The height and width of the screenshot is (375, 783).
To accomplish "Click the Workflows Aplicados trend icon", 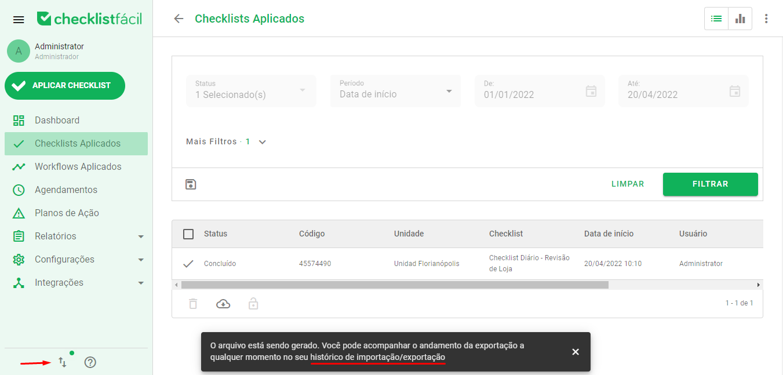I will pos(19,167).
